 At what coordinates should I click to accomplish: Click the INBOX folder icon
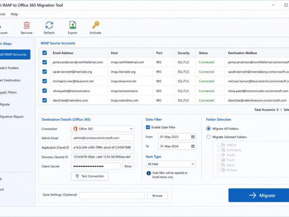tap(223, 145)
